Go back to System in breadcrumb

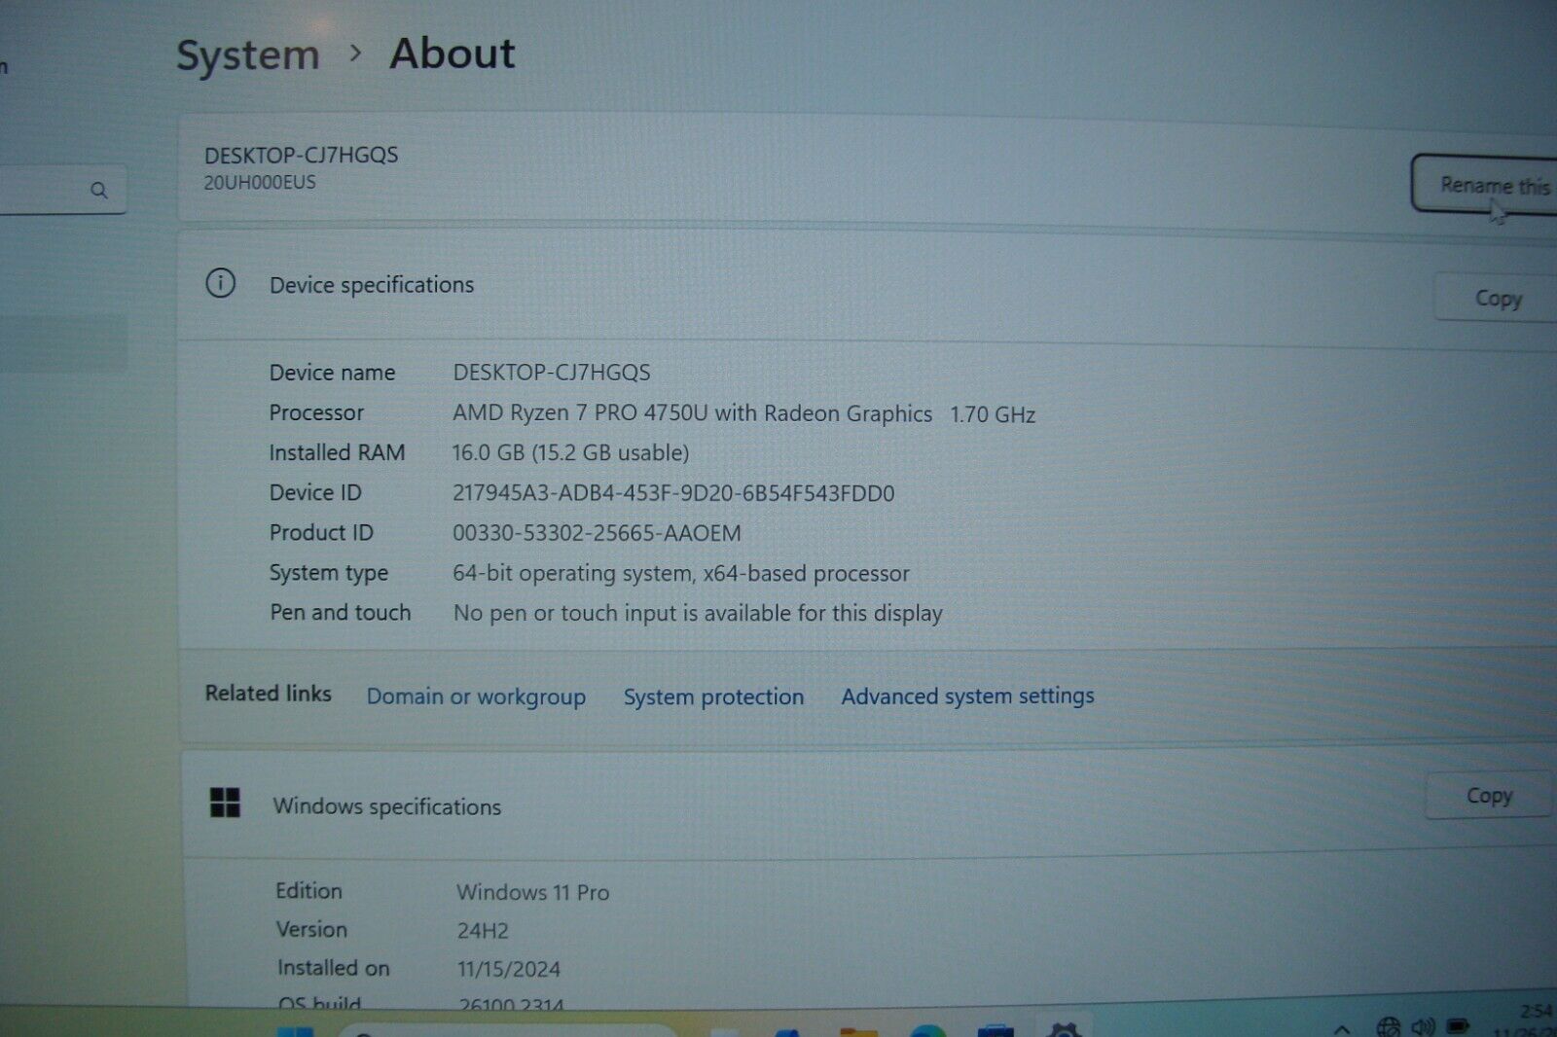click(247, 55)
